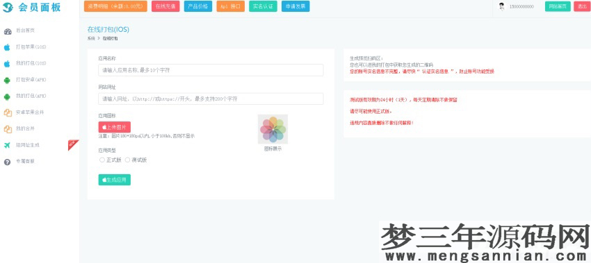Click the Android icon beside 我的打包(APK)
This screenshot has width=591, height=263.
click(7, 96)
